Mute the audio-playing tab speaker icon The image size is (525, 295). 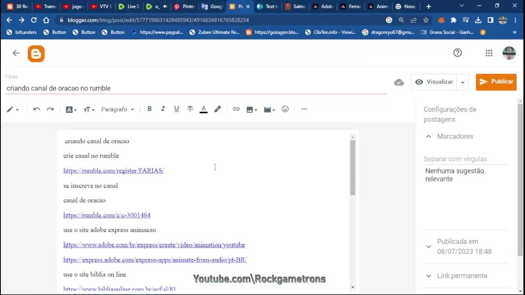[165, 7]
